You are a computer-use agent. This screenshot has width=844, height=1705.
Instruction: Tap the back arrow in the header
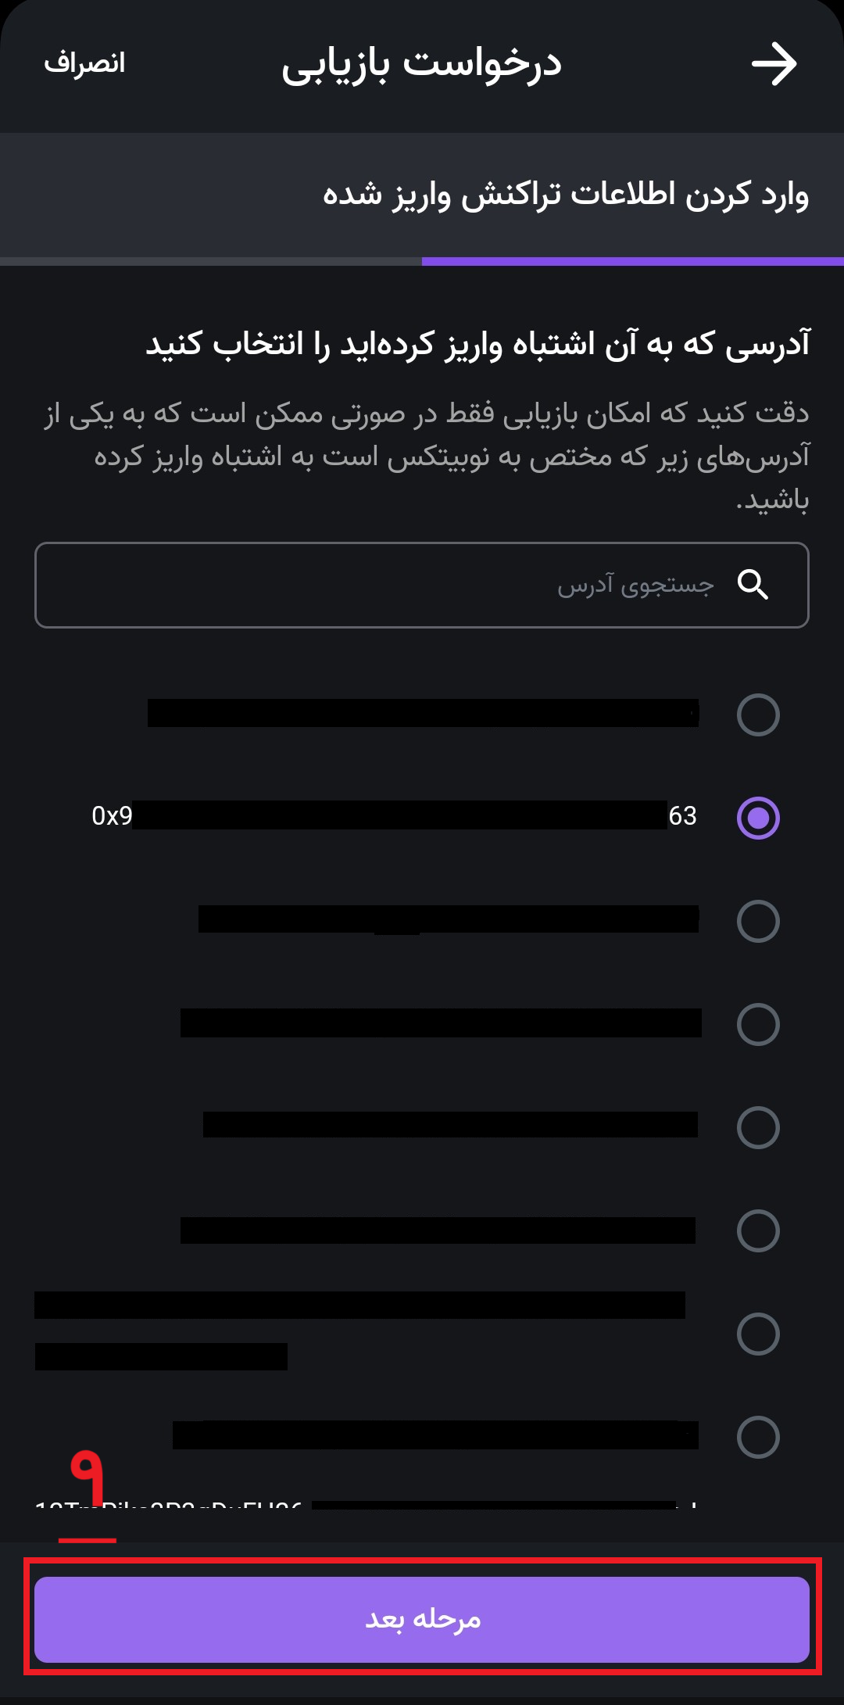coord(774,64)
